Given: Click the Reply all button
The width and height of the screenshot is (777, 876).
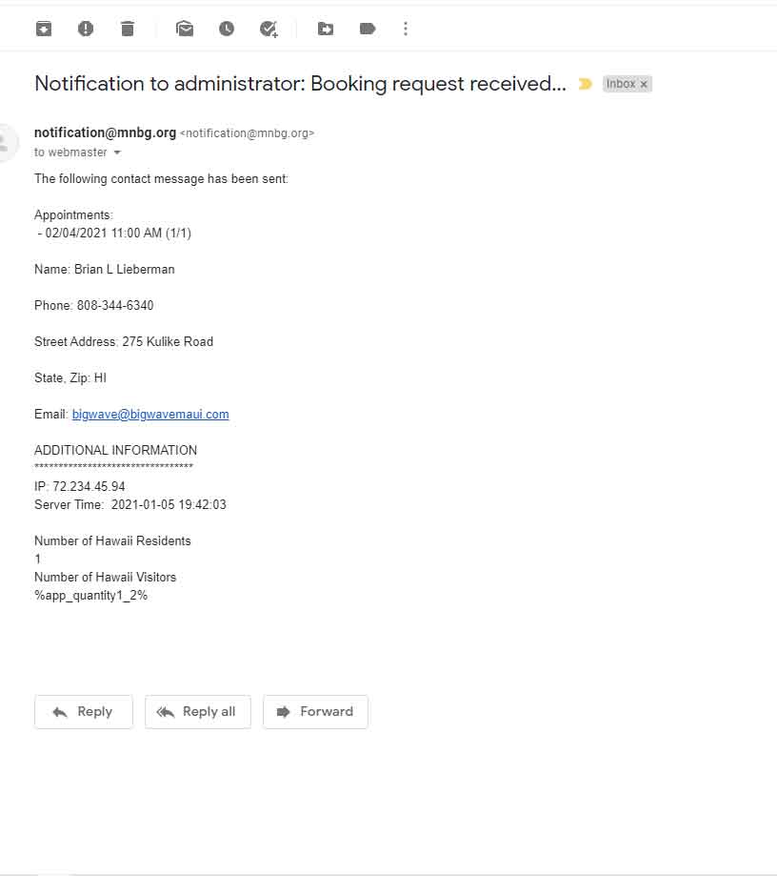Looking at the screenshot, I should click(x=198, y=712).
